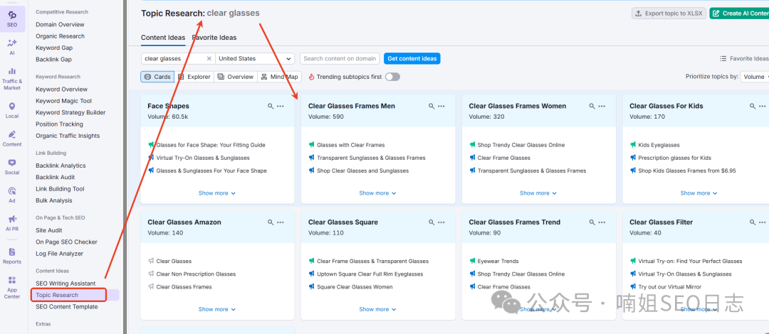The width and height of the screenshot is (769, 334).
Task: Open Prioritize topics by Volume dropdown
Action: [754, 77]
